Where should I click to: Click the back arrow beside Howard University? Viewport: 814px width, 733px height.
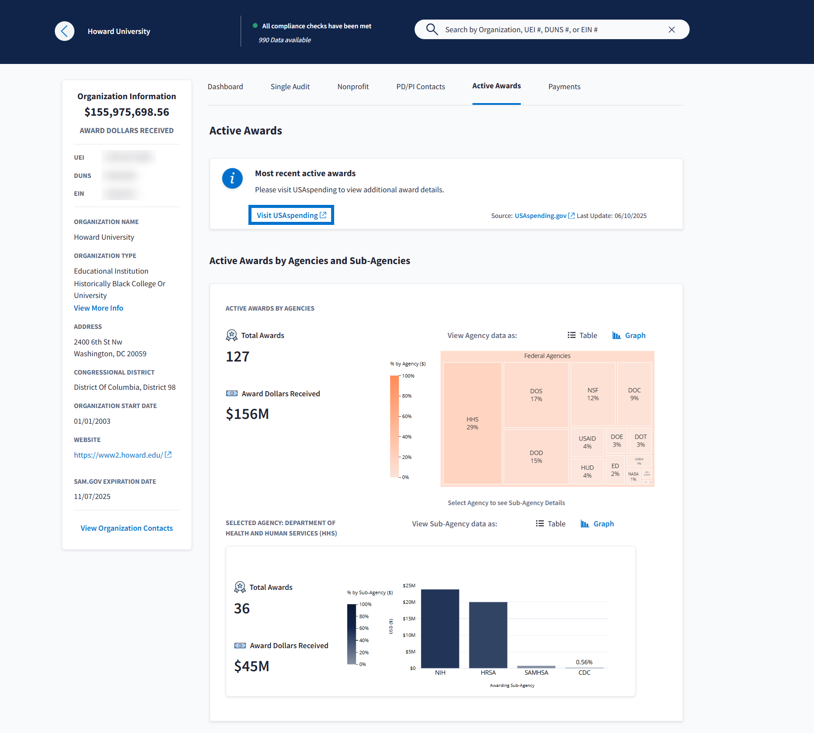64,31
